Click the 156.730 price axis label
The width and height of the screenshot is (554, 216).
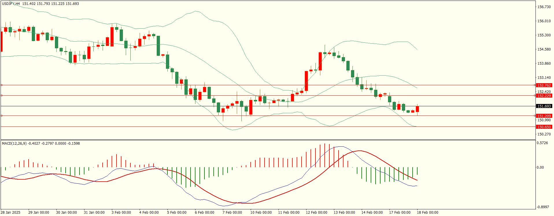[544, 7]
